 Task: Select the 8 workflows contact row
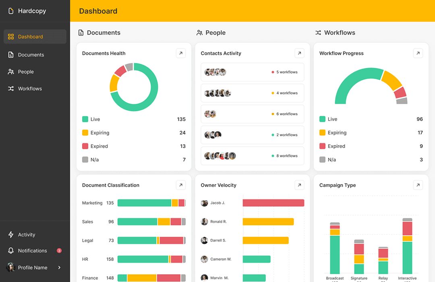(252, 156)
